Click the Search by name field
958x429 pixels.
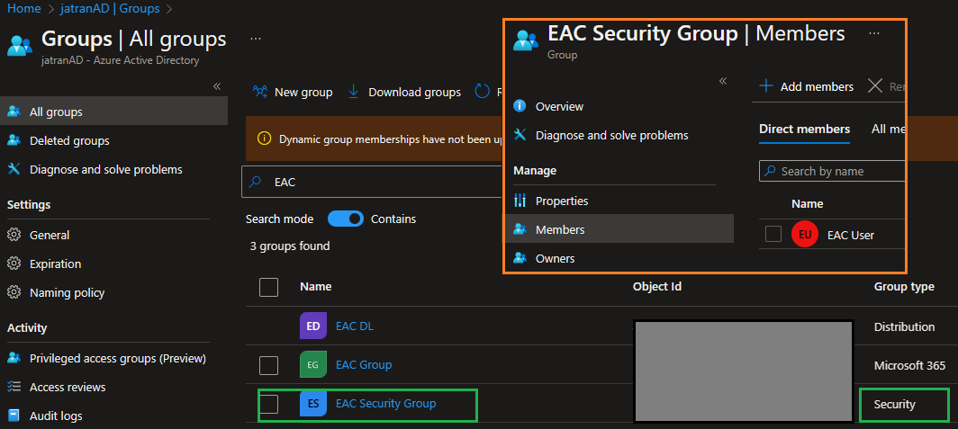click(832, 171)
